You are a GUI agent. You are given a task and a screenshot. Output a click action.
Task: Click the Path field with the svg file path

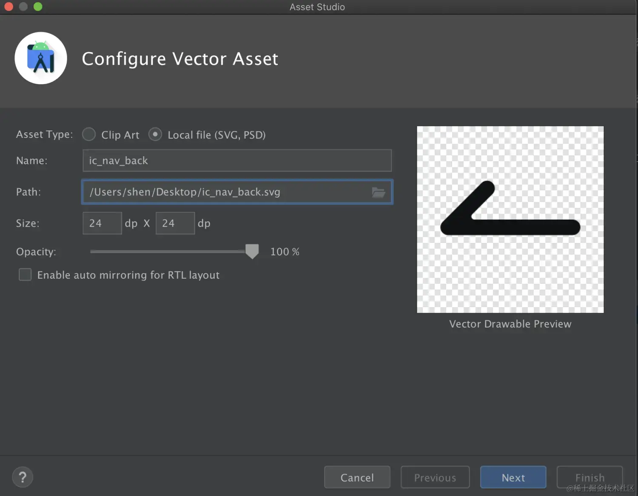pos(237,192)
